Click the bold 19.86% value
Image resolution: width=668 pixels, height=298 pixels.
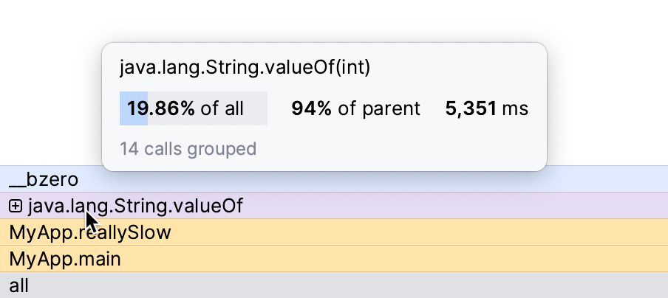pyautogui.click(x=160, y=108)
